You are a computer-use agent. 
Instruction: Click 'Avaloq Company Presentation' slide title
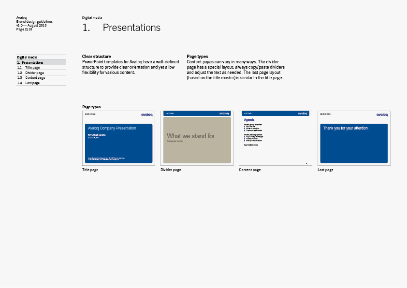112,128
